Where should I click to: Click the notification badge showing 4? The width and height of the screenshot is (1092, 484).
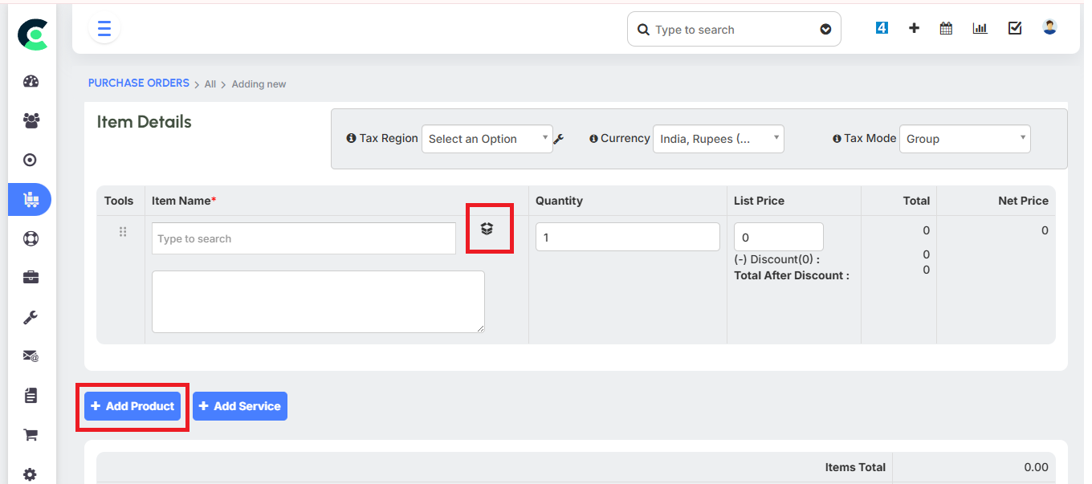tap(881, 26)
